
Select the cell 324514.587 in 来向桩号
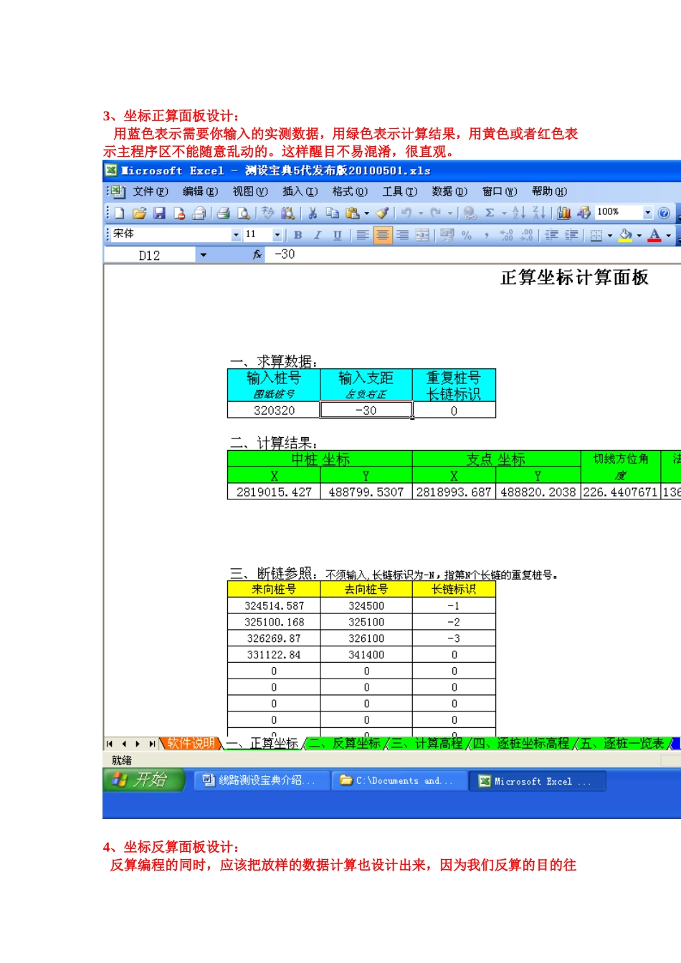pyautogui.click(x=274, y=606)
